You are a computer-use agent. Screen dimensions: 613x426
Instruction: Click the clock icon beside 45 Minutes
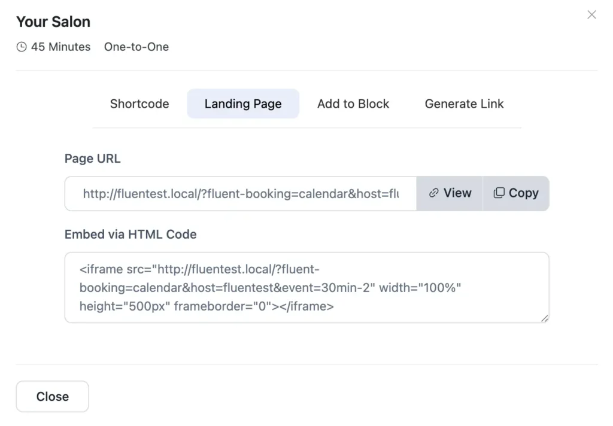pos(22,47)
